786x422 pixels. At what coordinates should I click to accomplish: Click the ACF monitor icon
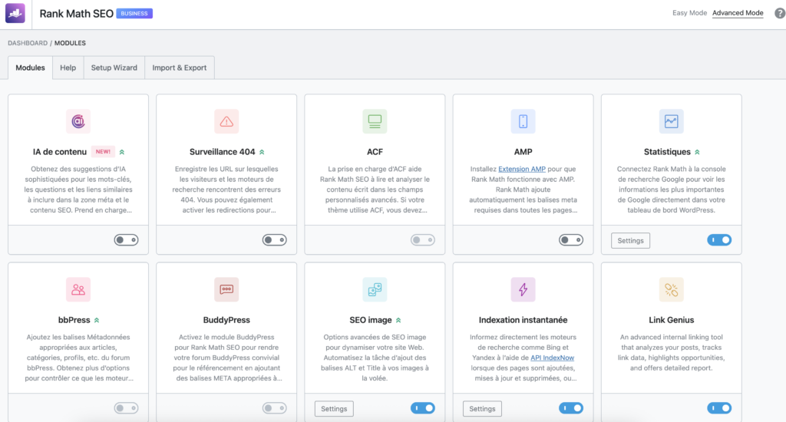pyautogui.click(x=375, y=121)
